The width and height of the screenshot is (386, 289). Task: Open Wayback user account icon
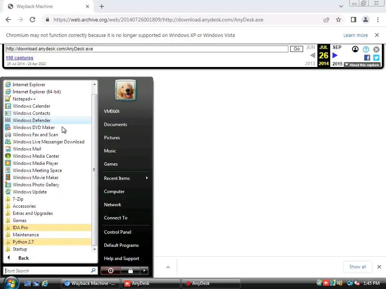pyautogui.click(x=355, y=49)
